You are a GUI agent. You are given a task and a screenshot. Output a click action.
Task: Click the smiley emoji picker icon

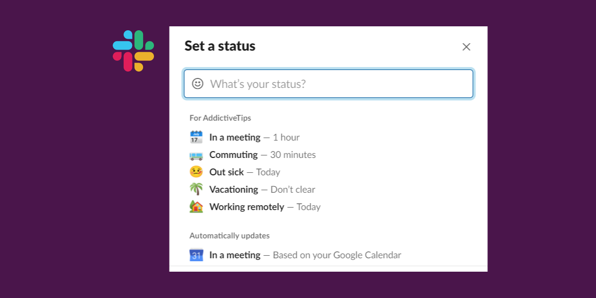[x=198, y=83]
